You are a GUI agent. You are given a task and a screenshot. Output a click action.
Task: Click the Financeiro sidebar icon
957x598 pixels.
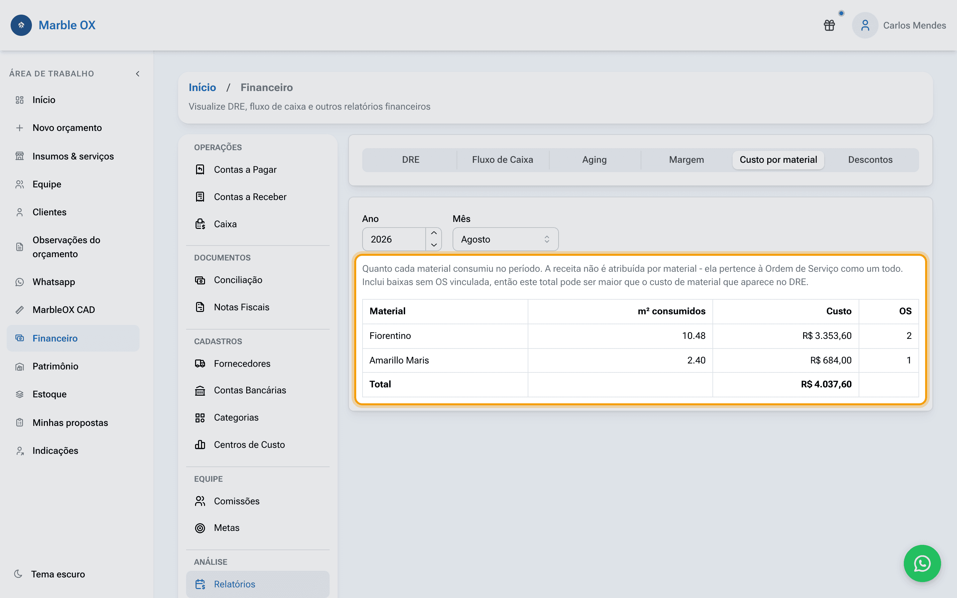(x=19, y=338)
